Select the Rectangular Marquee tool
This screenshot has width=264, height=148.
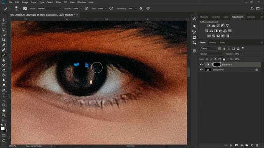click(4, 25)
